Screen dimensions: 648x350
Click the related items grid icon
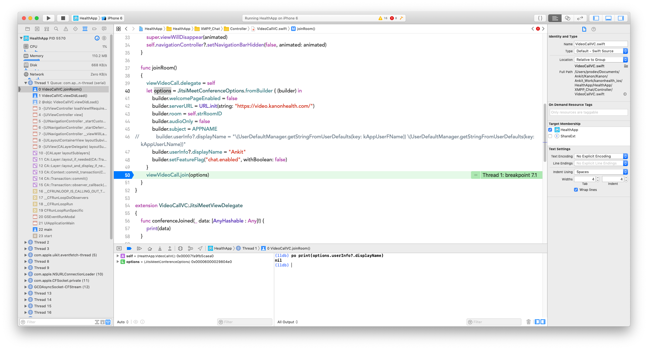click(x=119, y=29)
